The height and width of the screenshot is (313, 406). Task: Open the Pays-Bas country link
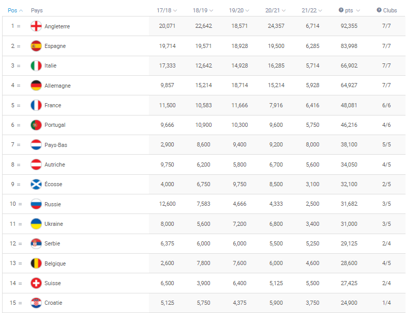click(56, 145)
